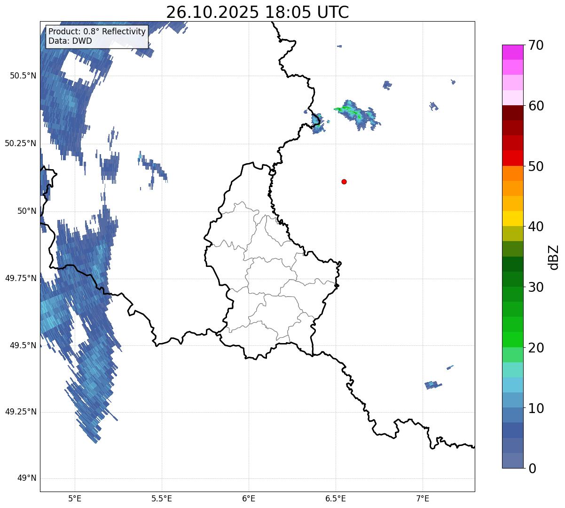Click the 50°N latitude label
Viewport: 565px width, 508px height.
pyautogui.click(x=27, y=211)
